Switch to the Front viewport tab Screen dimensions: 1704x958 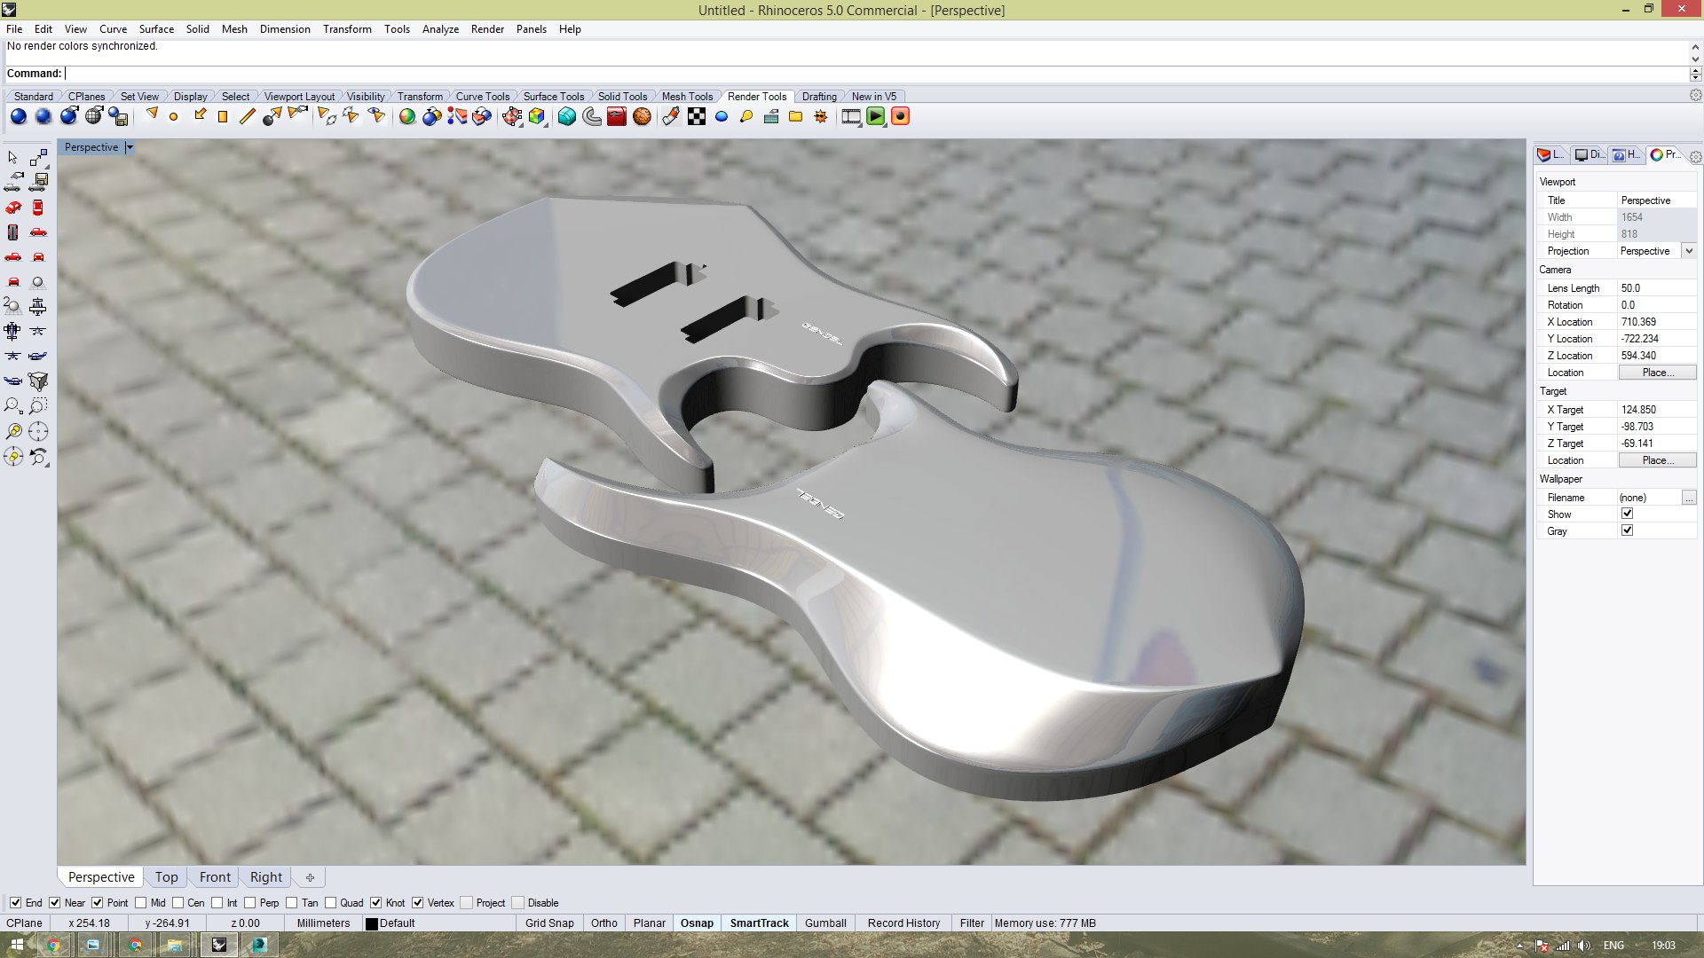click(x=215, y=877)
